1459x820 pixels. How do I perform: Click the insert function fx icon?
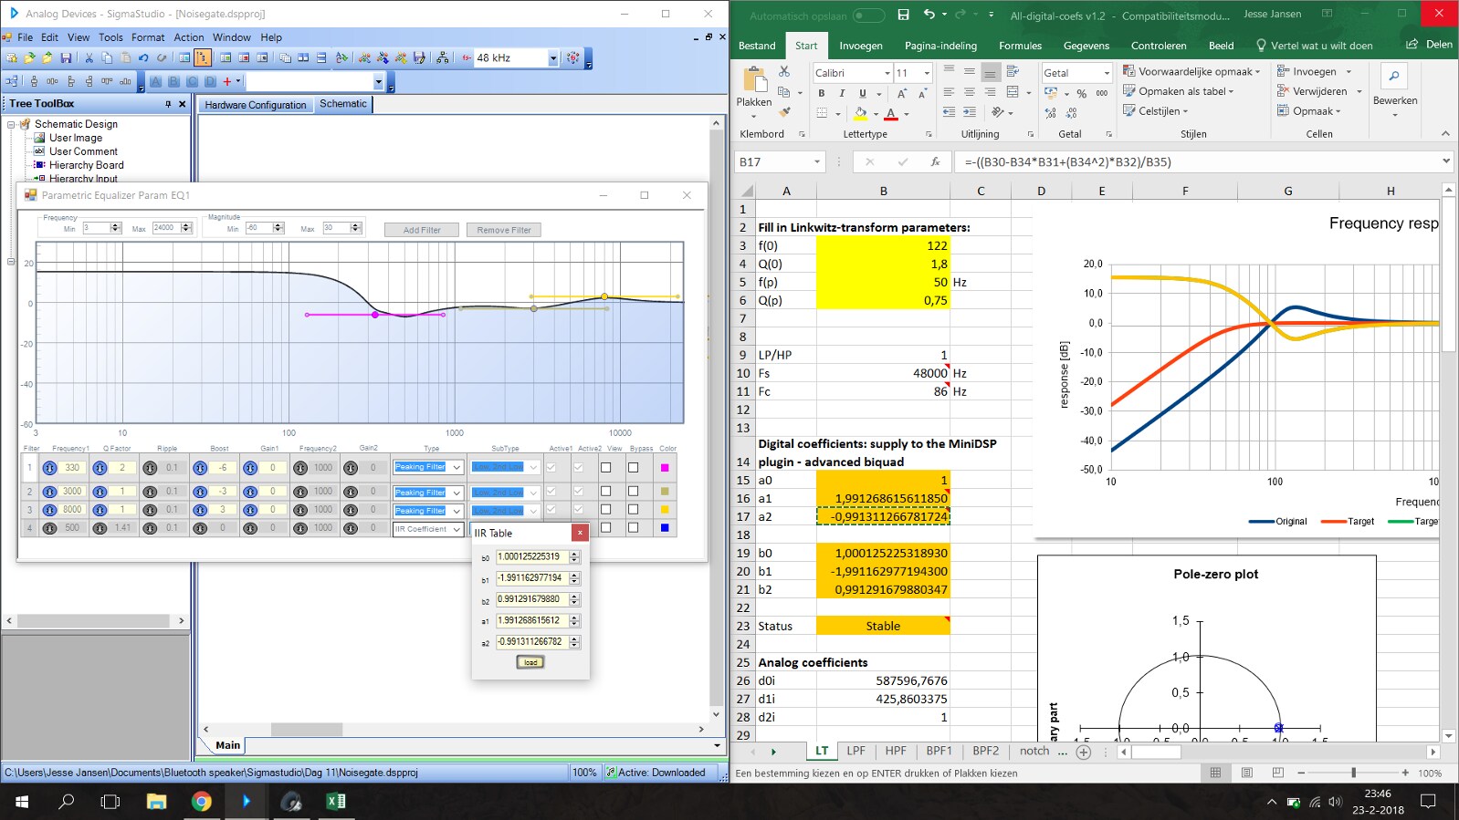coord(935,161)
